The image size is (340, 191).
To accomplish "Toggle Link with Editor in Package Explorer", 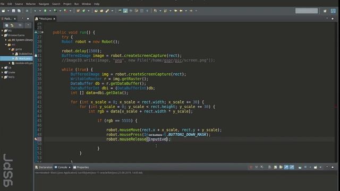I will tap(12, 25).
